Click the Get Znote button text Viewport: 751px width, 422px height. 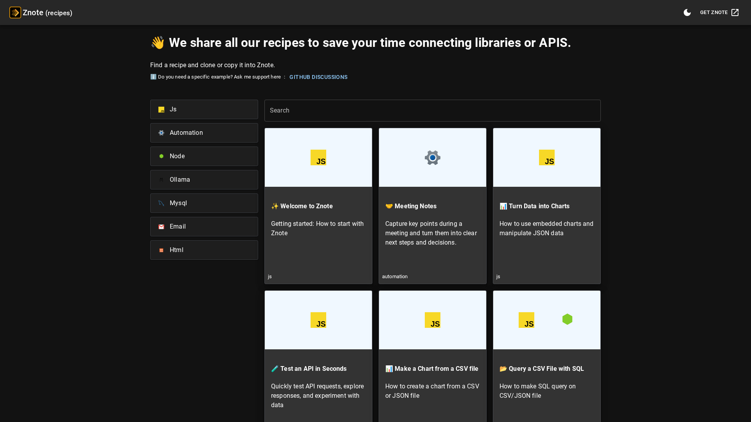click(x=713, y=13)
